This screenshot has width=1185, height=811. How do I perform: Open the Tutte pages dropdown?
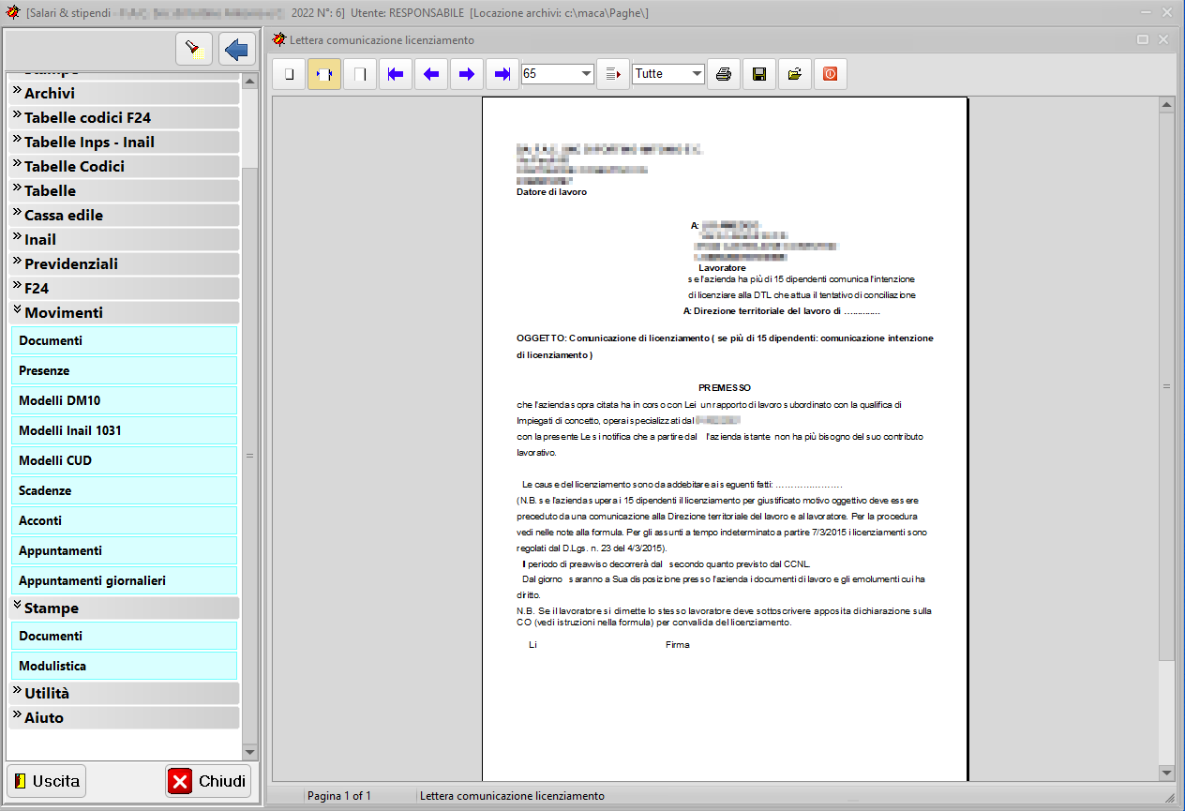tap(697, 74)
